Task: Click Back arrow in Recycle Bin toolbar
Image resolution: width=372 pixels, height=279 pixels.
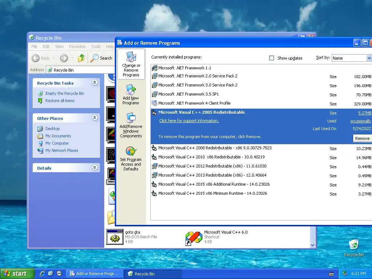Action: [36, 58]
